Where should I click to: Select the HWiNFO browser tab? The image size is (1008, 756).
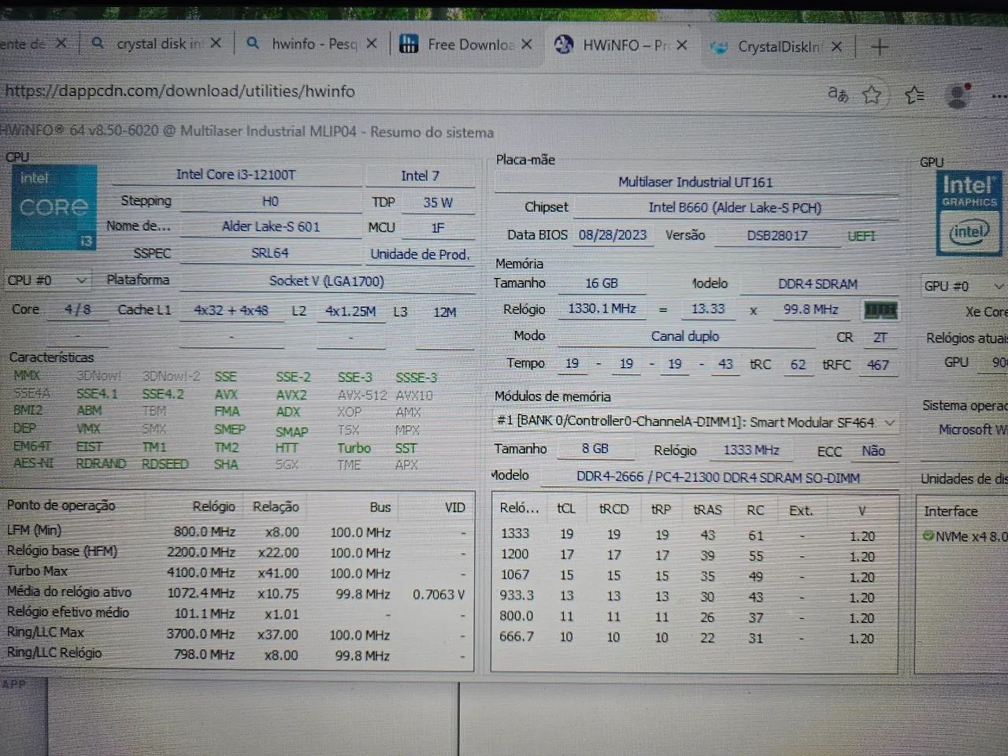[x=621, y=45]
